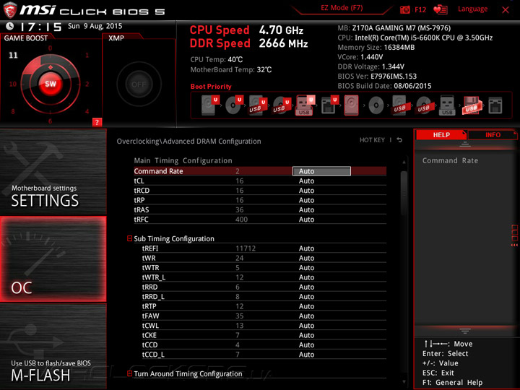Select highlighted USB floppy boot icon
The height and width of the screenshot is (390, 520).
[471, 105]
